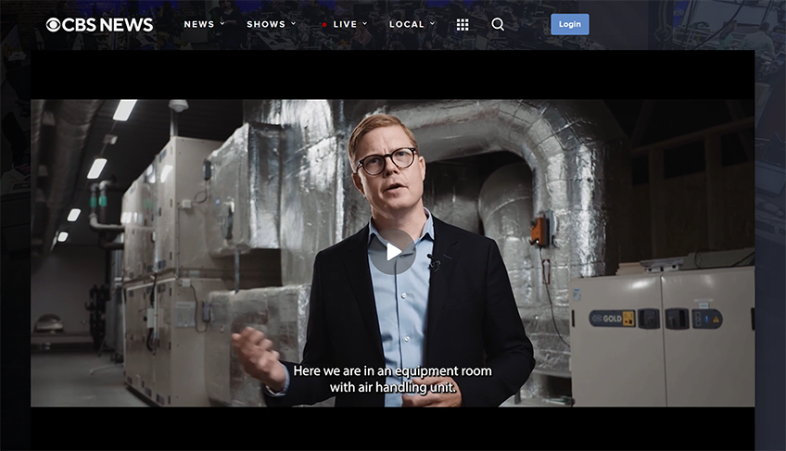Open the apps grid icon
The height and width of the screenshot is (451, 786).
(x=463, y=25)
